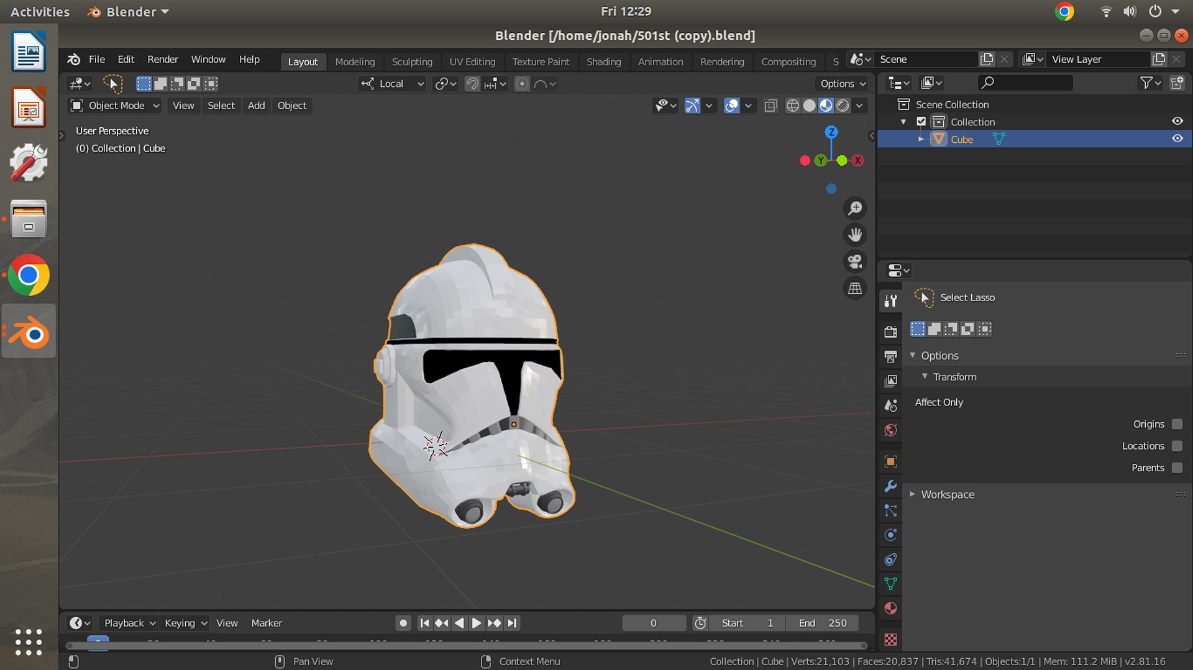
Task: Open Keying dropdown in timeline
Action: (185, 623)
